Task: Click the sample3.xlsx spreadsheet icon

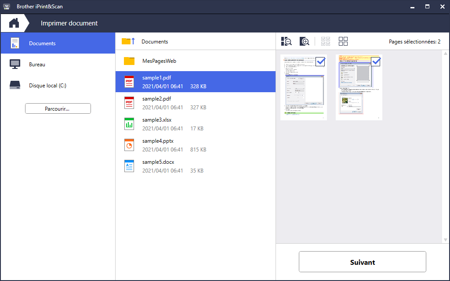Action: [x=129, y=124]
